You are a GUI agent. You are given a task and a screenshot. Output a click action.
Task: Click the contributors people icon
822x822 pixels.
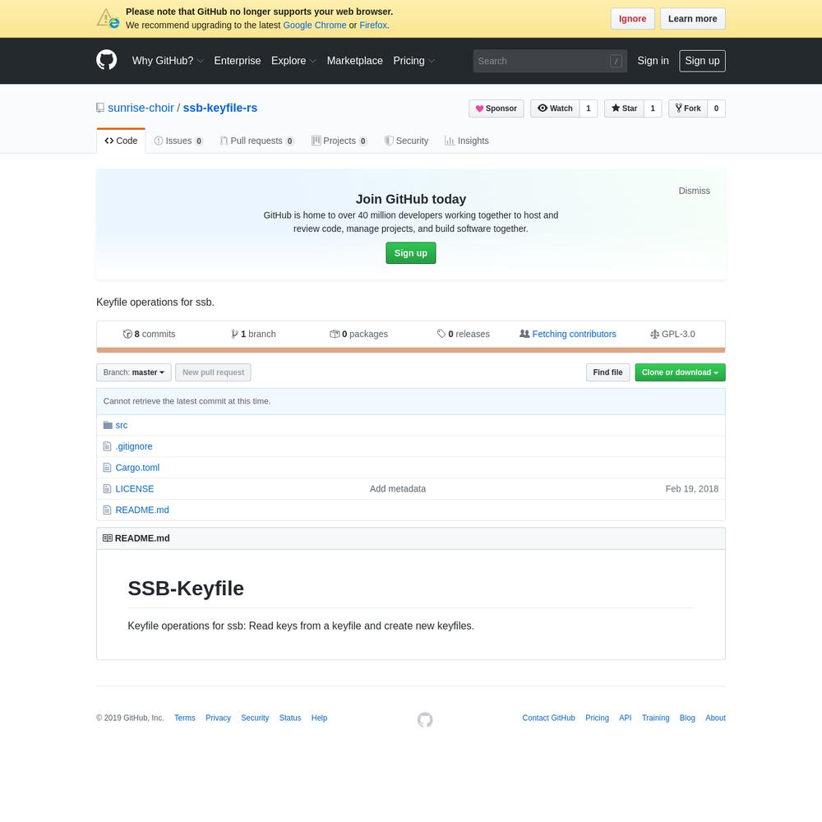pyautogui.click(x=524, y=334)
